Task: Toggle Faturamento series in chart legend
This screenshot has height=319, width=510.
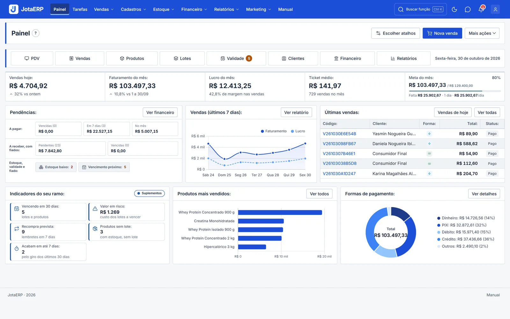Action: point(273,131)
